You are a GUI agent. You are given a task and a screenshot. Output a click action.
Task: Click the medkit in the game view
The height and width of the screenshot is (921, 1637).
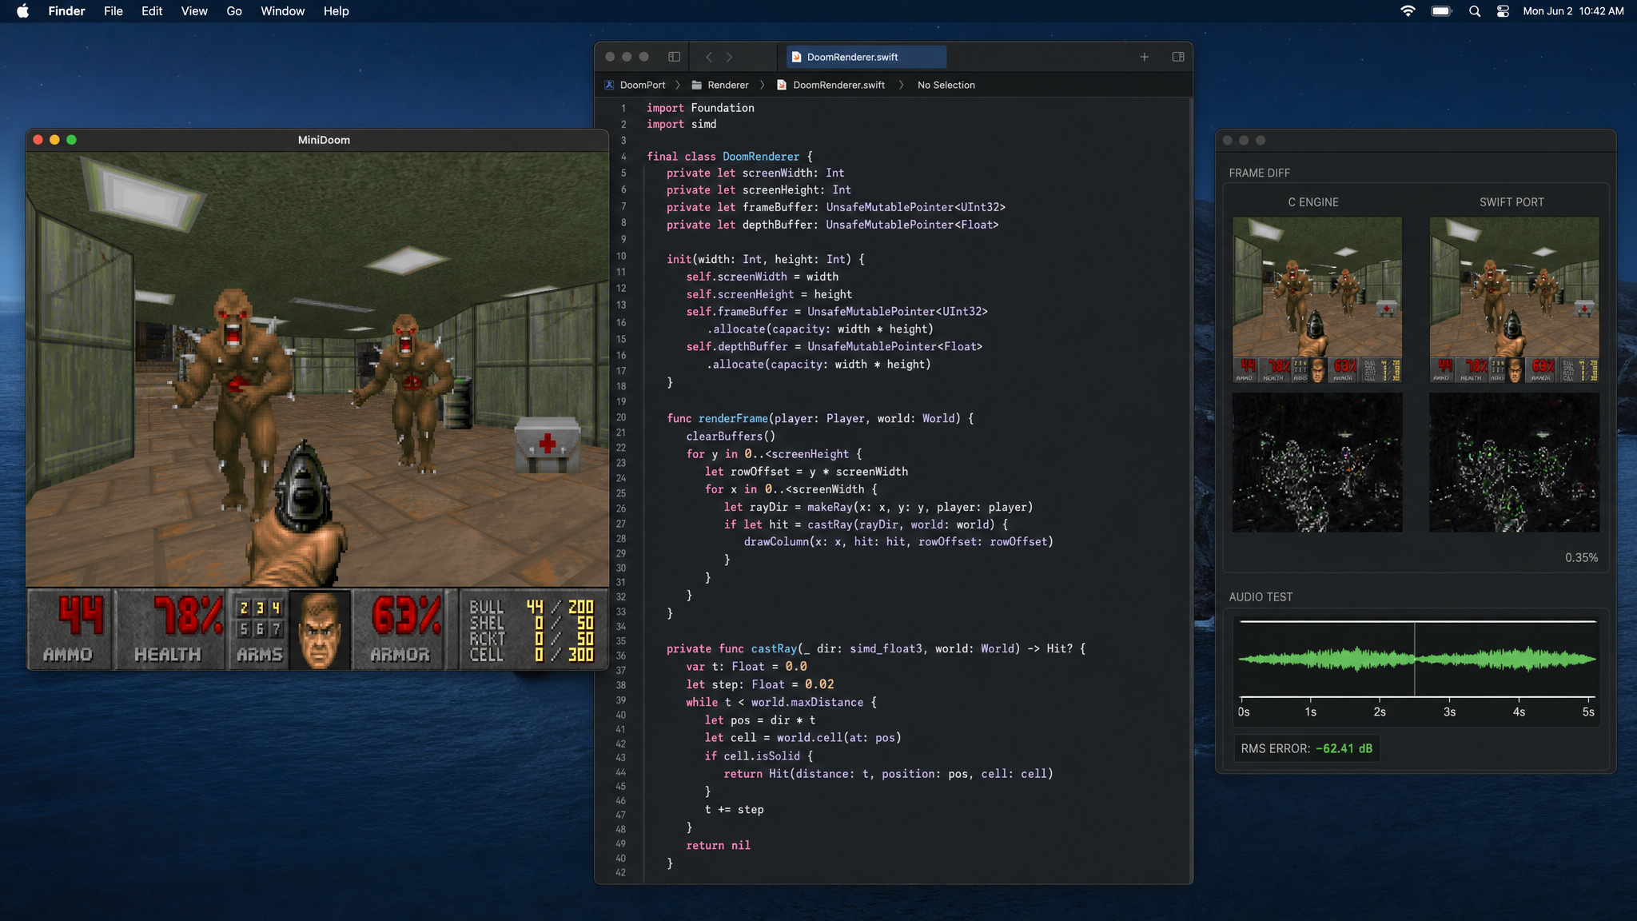coord(547,445)
